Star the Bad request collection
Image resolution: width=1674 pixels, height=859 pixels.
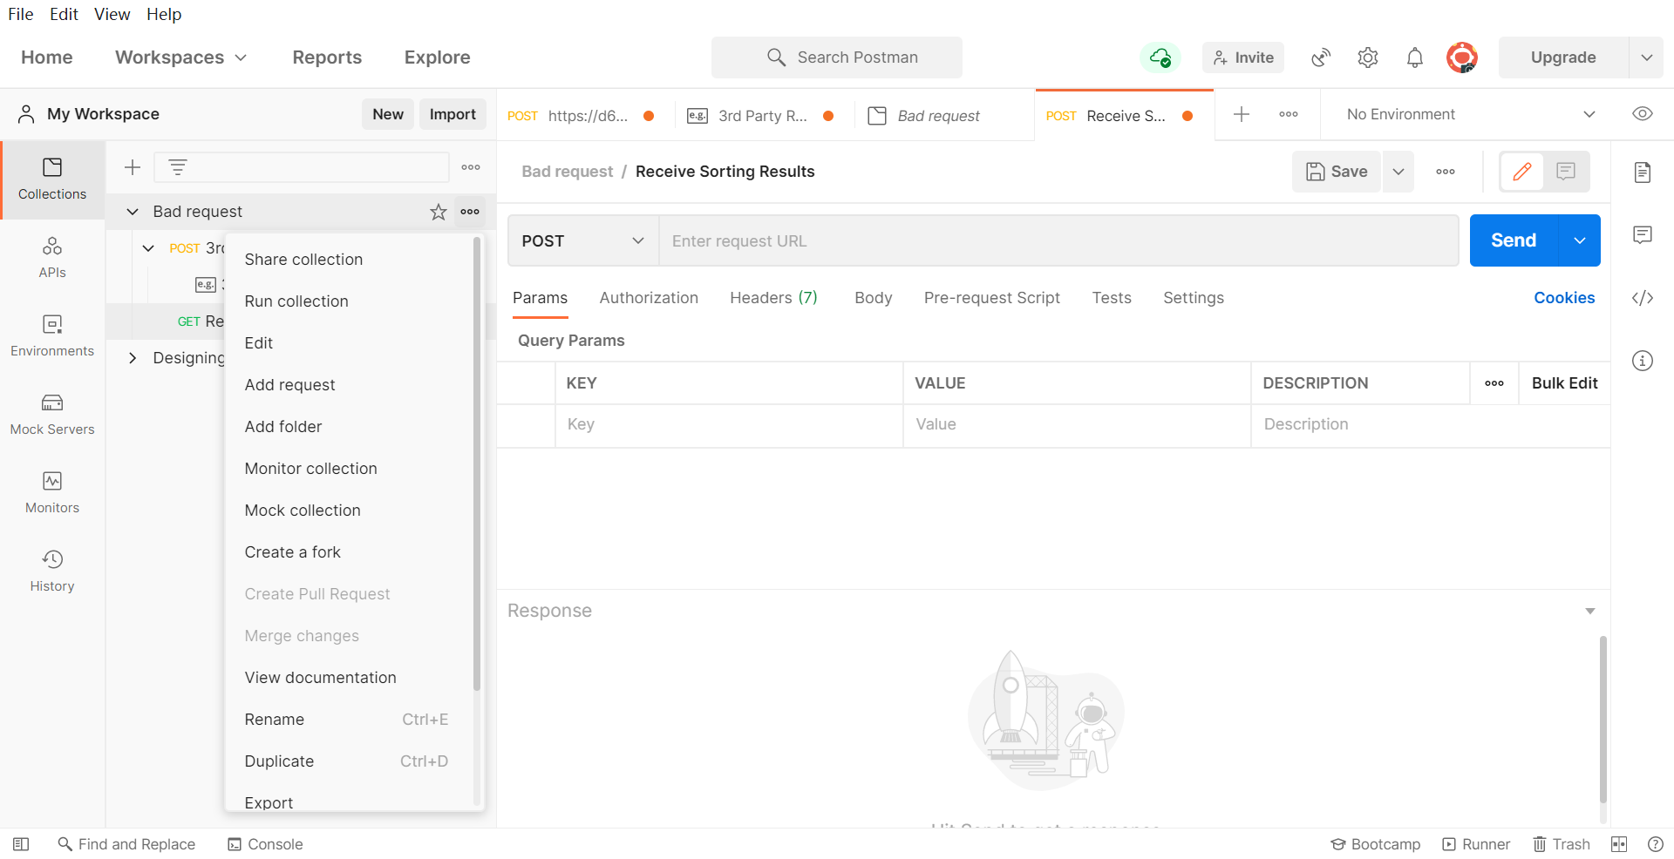[x=439, y=212]
